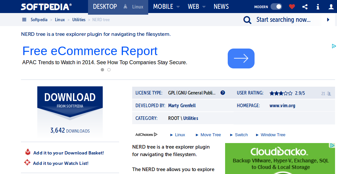Image resolution: width=337 pixels, height=174 pixels.
Task: Click the CloudBacko advertisement banner
Action: (x=280, y=158)
